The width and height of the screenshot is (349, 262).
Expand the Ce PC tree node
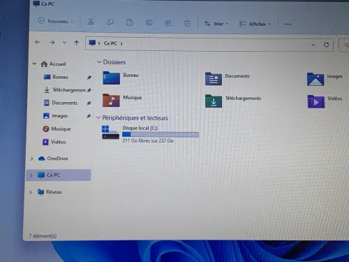coord(31,175)
